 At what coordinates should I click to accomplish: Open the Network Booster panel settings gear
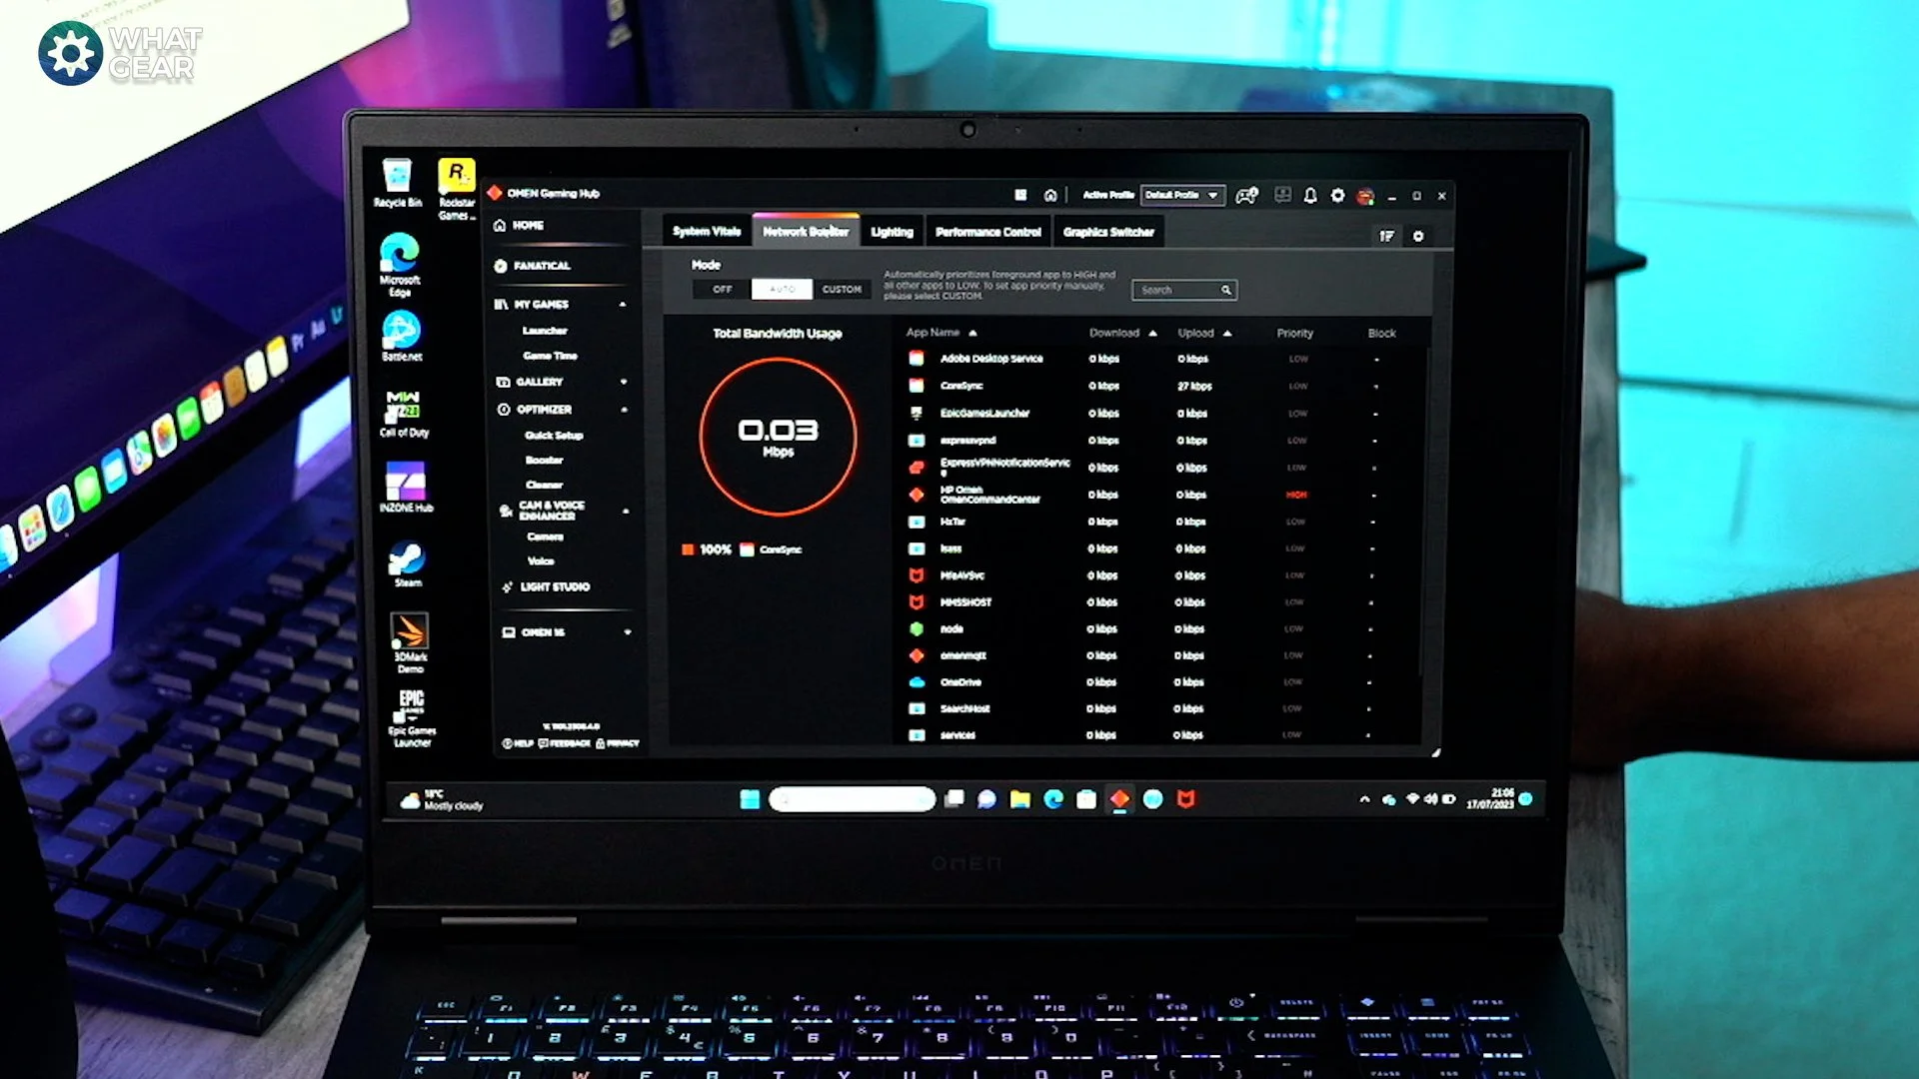(x=1417, y=236)
